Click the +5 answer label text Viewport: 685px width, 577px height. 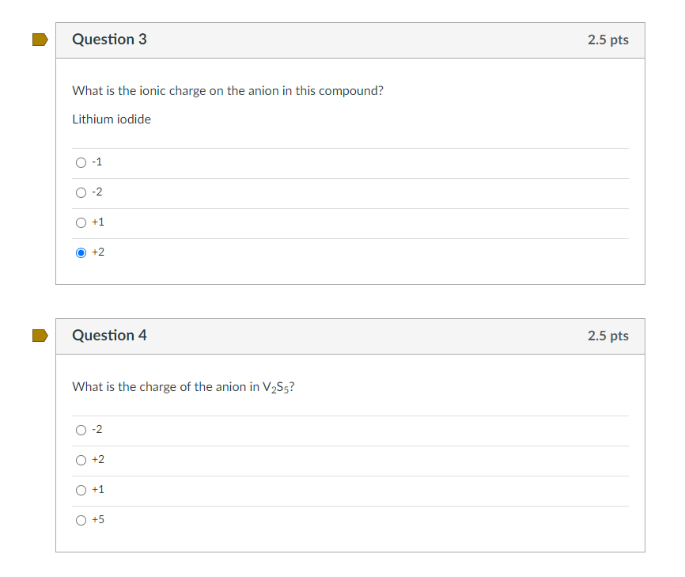pyautogui.click(x=97, y=519)
